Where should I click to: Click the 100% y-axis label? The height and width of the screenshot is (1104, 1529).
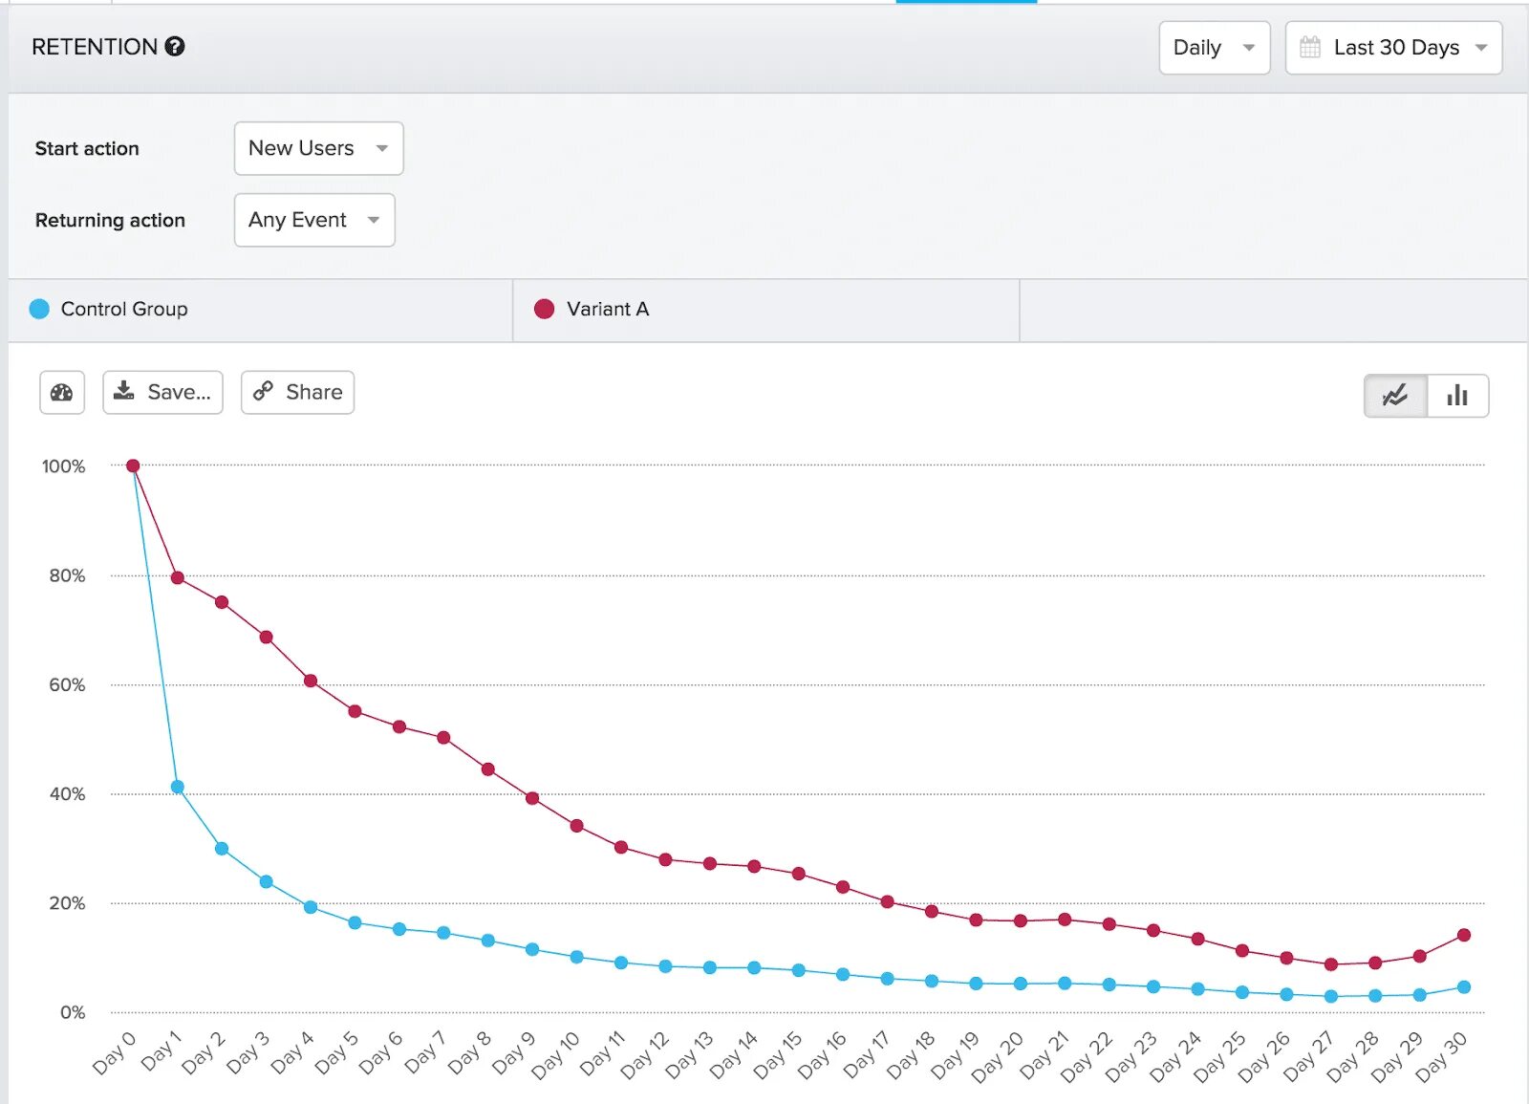(63, 466)
